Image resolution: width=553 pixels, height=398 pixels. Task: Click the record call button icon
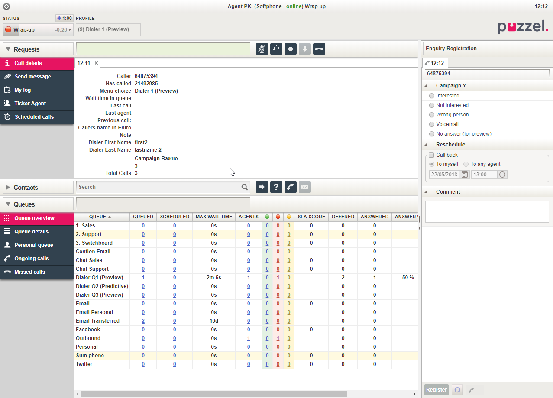click(x=291, y=49)
